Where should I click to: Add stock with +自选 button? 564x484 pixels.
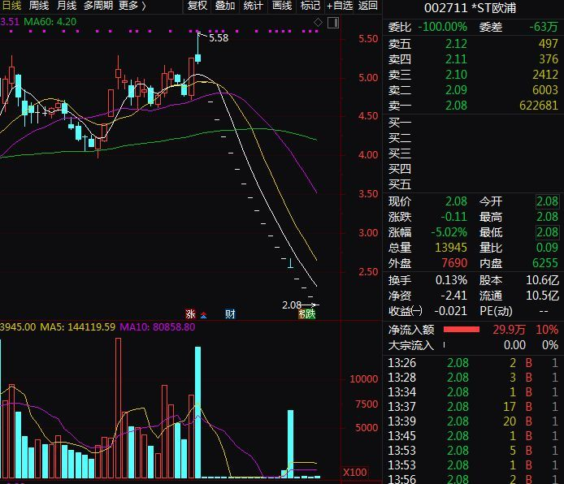(340, 6)
